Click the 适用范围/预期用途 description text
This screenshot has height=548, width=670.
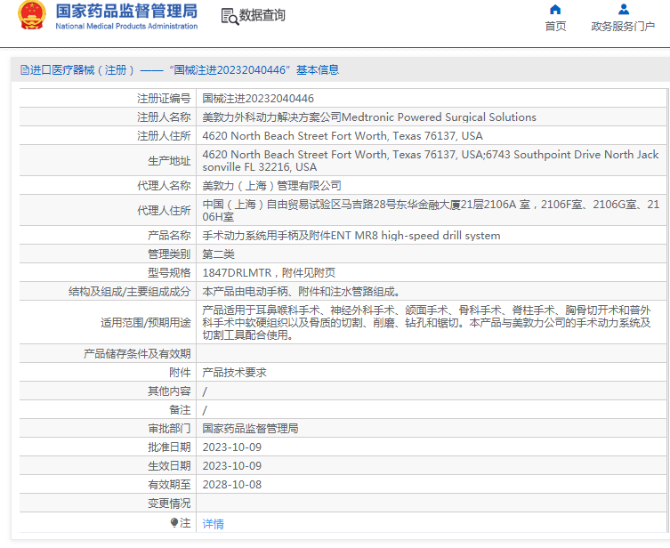pyautogui.click(x=426, y=322)
